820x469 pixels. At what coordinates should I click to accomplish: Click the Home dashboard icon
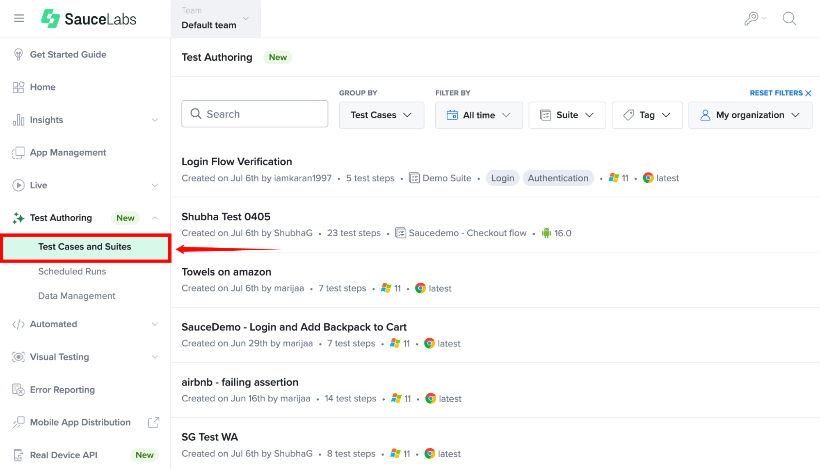point(18,87)
